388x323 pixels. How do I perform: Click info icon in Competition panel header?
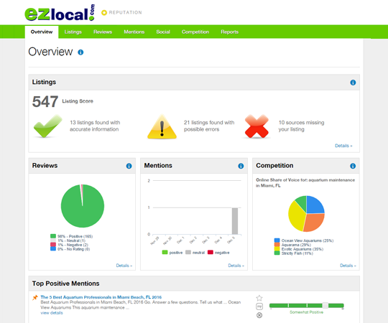tap(353, 166)
